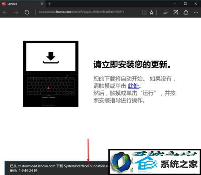Click the 请立即安装您的更新 heading
This screenshot has height=175, width=201.
click(132, 64)
